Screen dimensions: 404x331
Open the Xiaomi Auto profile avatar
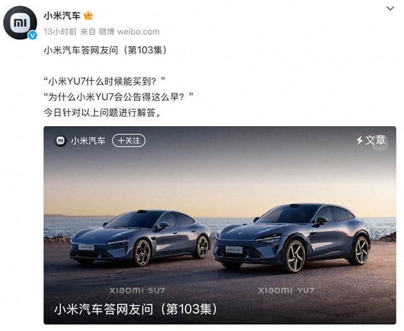pos(20,23)
